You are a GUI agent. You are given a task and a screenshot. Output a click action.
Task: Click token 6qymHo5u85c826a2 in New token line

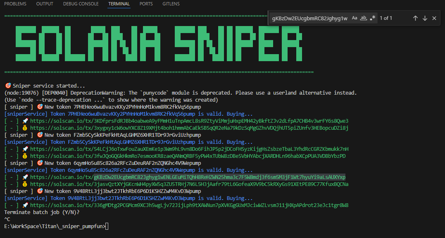(x=137, y=163)
